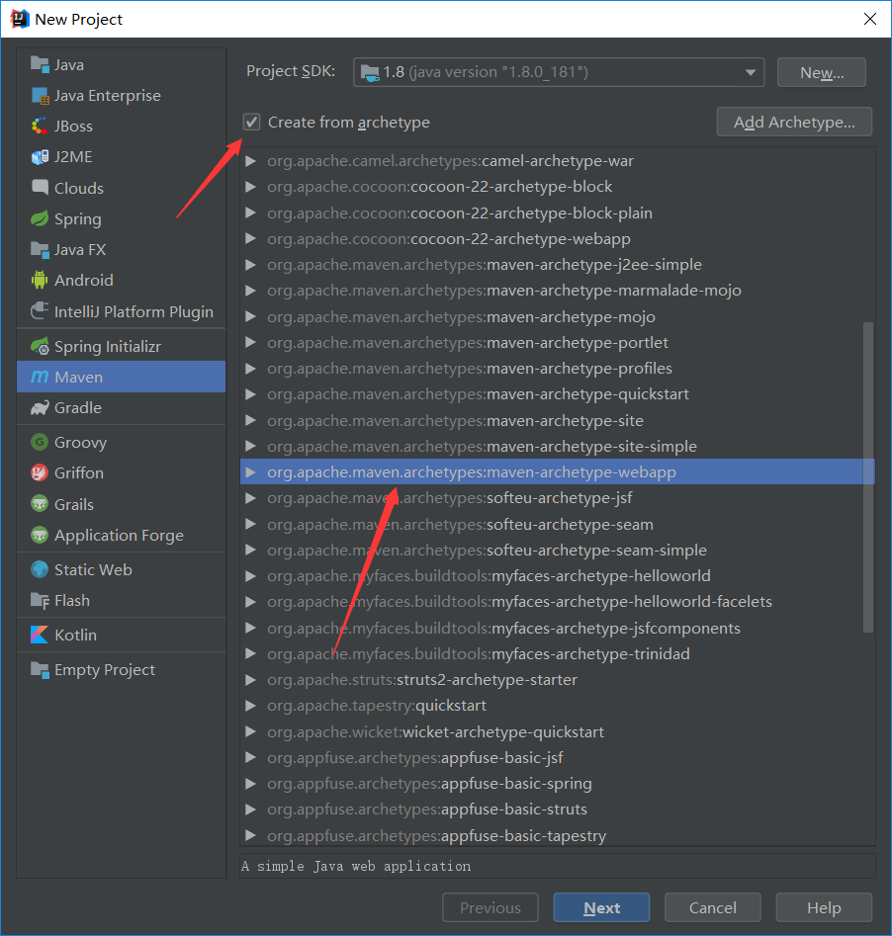Click the Static Web globe icon
The width and height of the screenshot is (892, 936).
40,569
